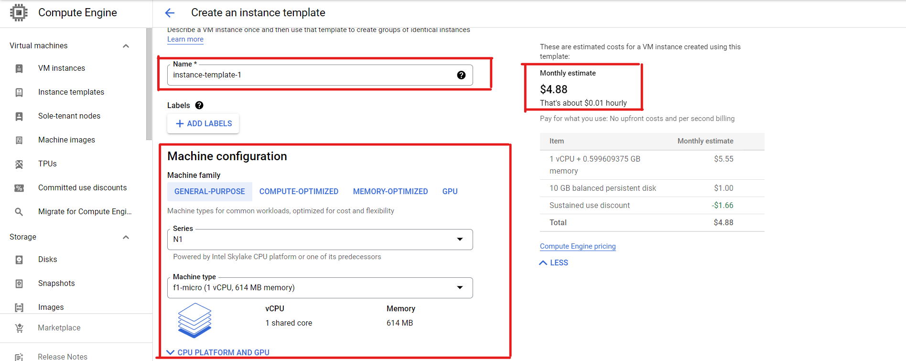
Task: Click the TPUs sidebar icon
Action: 19,164
